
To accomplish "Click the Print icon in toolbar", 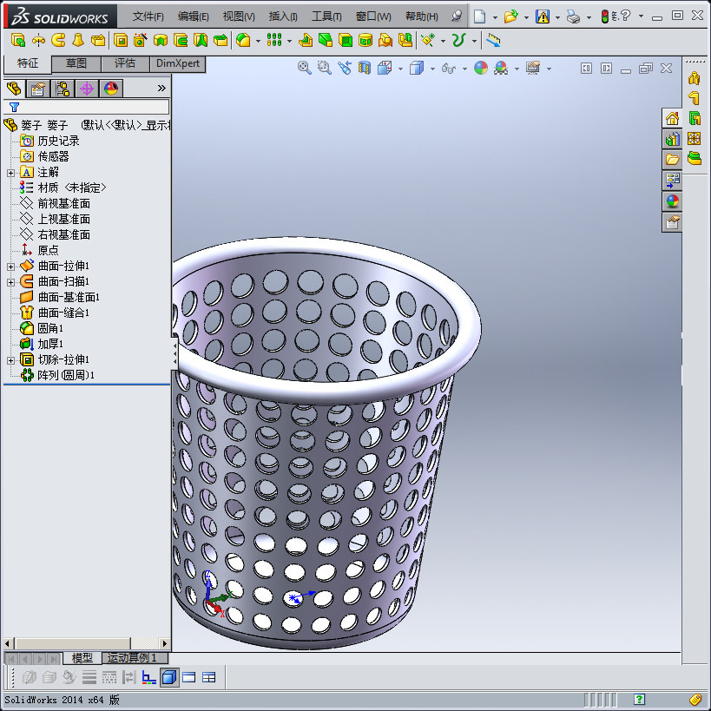I will (573, 16).
